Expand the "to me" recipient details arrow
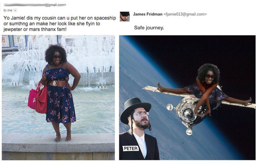The image size is (257, 164). [x=15, y=10]
